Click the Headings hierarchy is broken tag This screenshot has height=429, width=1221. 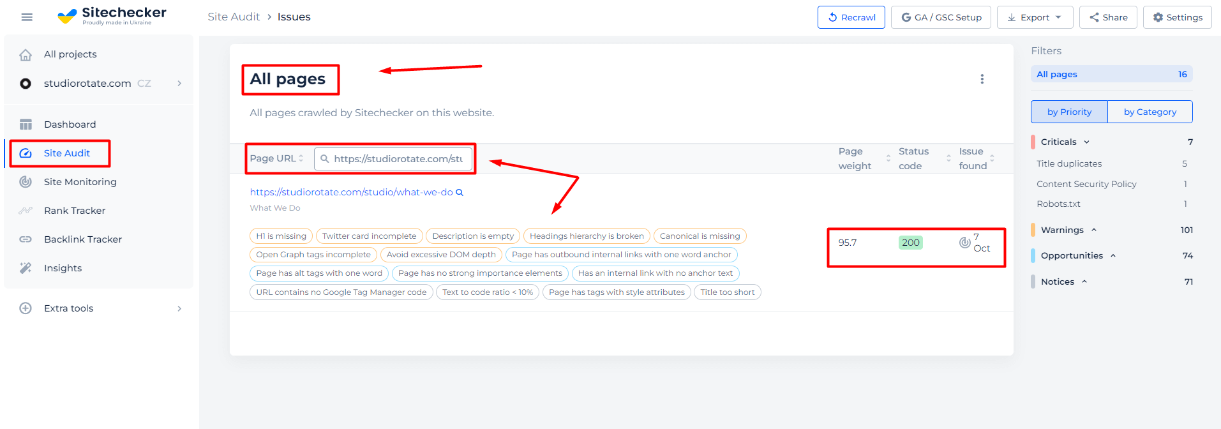click(x=587, y=236)
